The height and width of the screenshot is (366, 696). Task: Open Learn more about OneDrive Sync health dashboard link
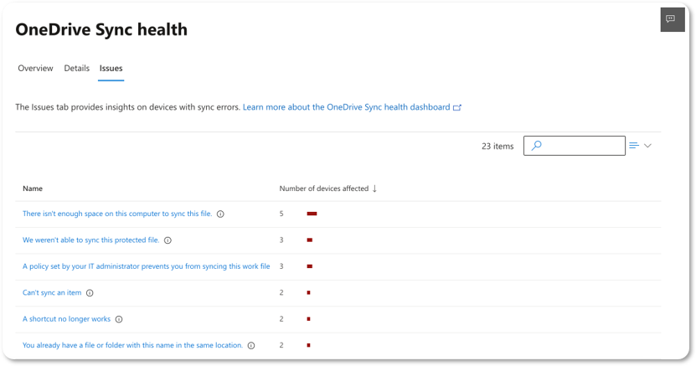click(352, 108)
